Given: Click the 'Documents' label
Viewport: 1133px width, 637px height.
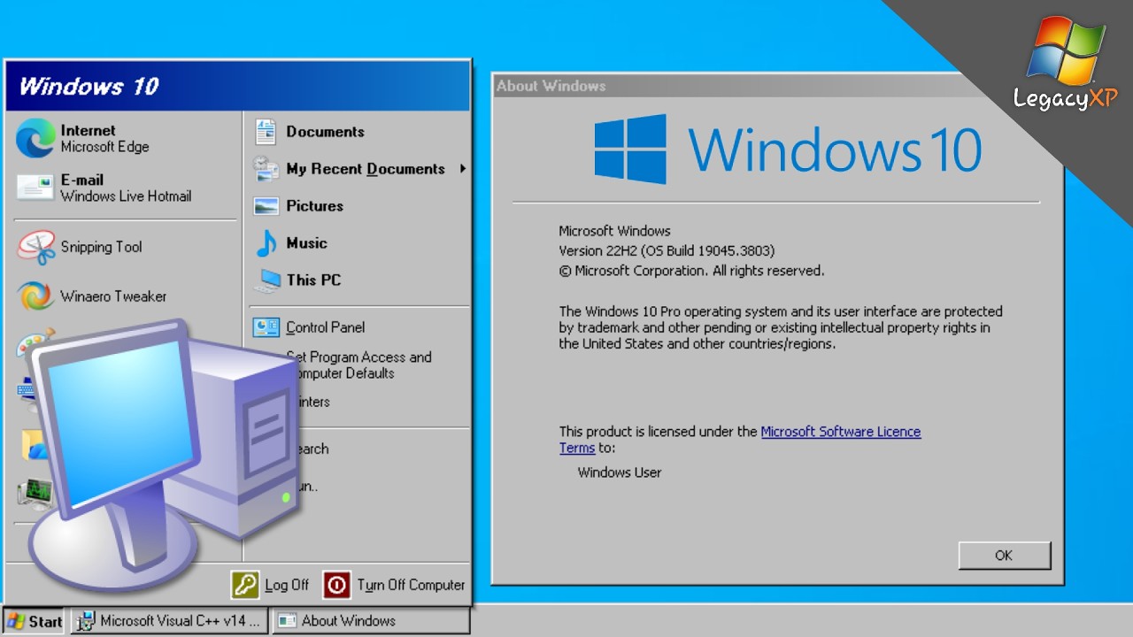Looking at the screenshot, I should (x=325, y=132).
